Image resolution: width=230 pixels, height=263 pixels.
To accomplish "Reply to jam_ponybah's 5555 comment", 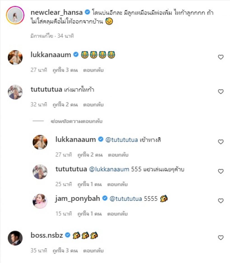I will [118, 214].
